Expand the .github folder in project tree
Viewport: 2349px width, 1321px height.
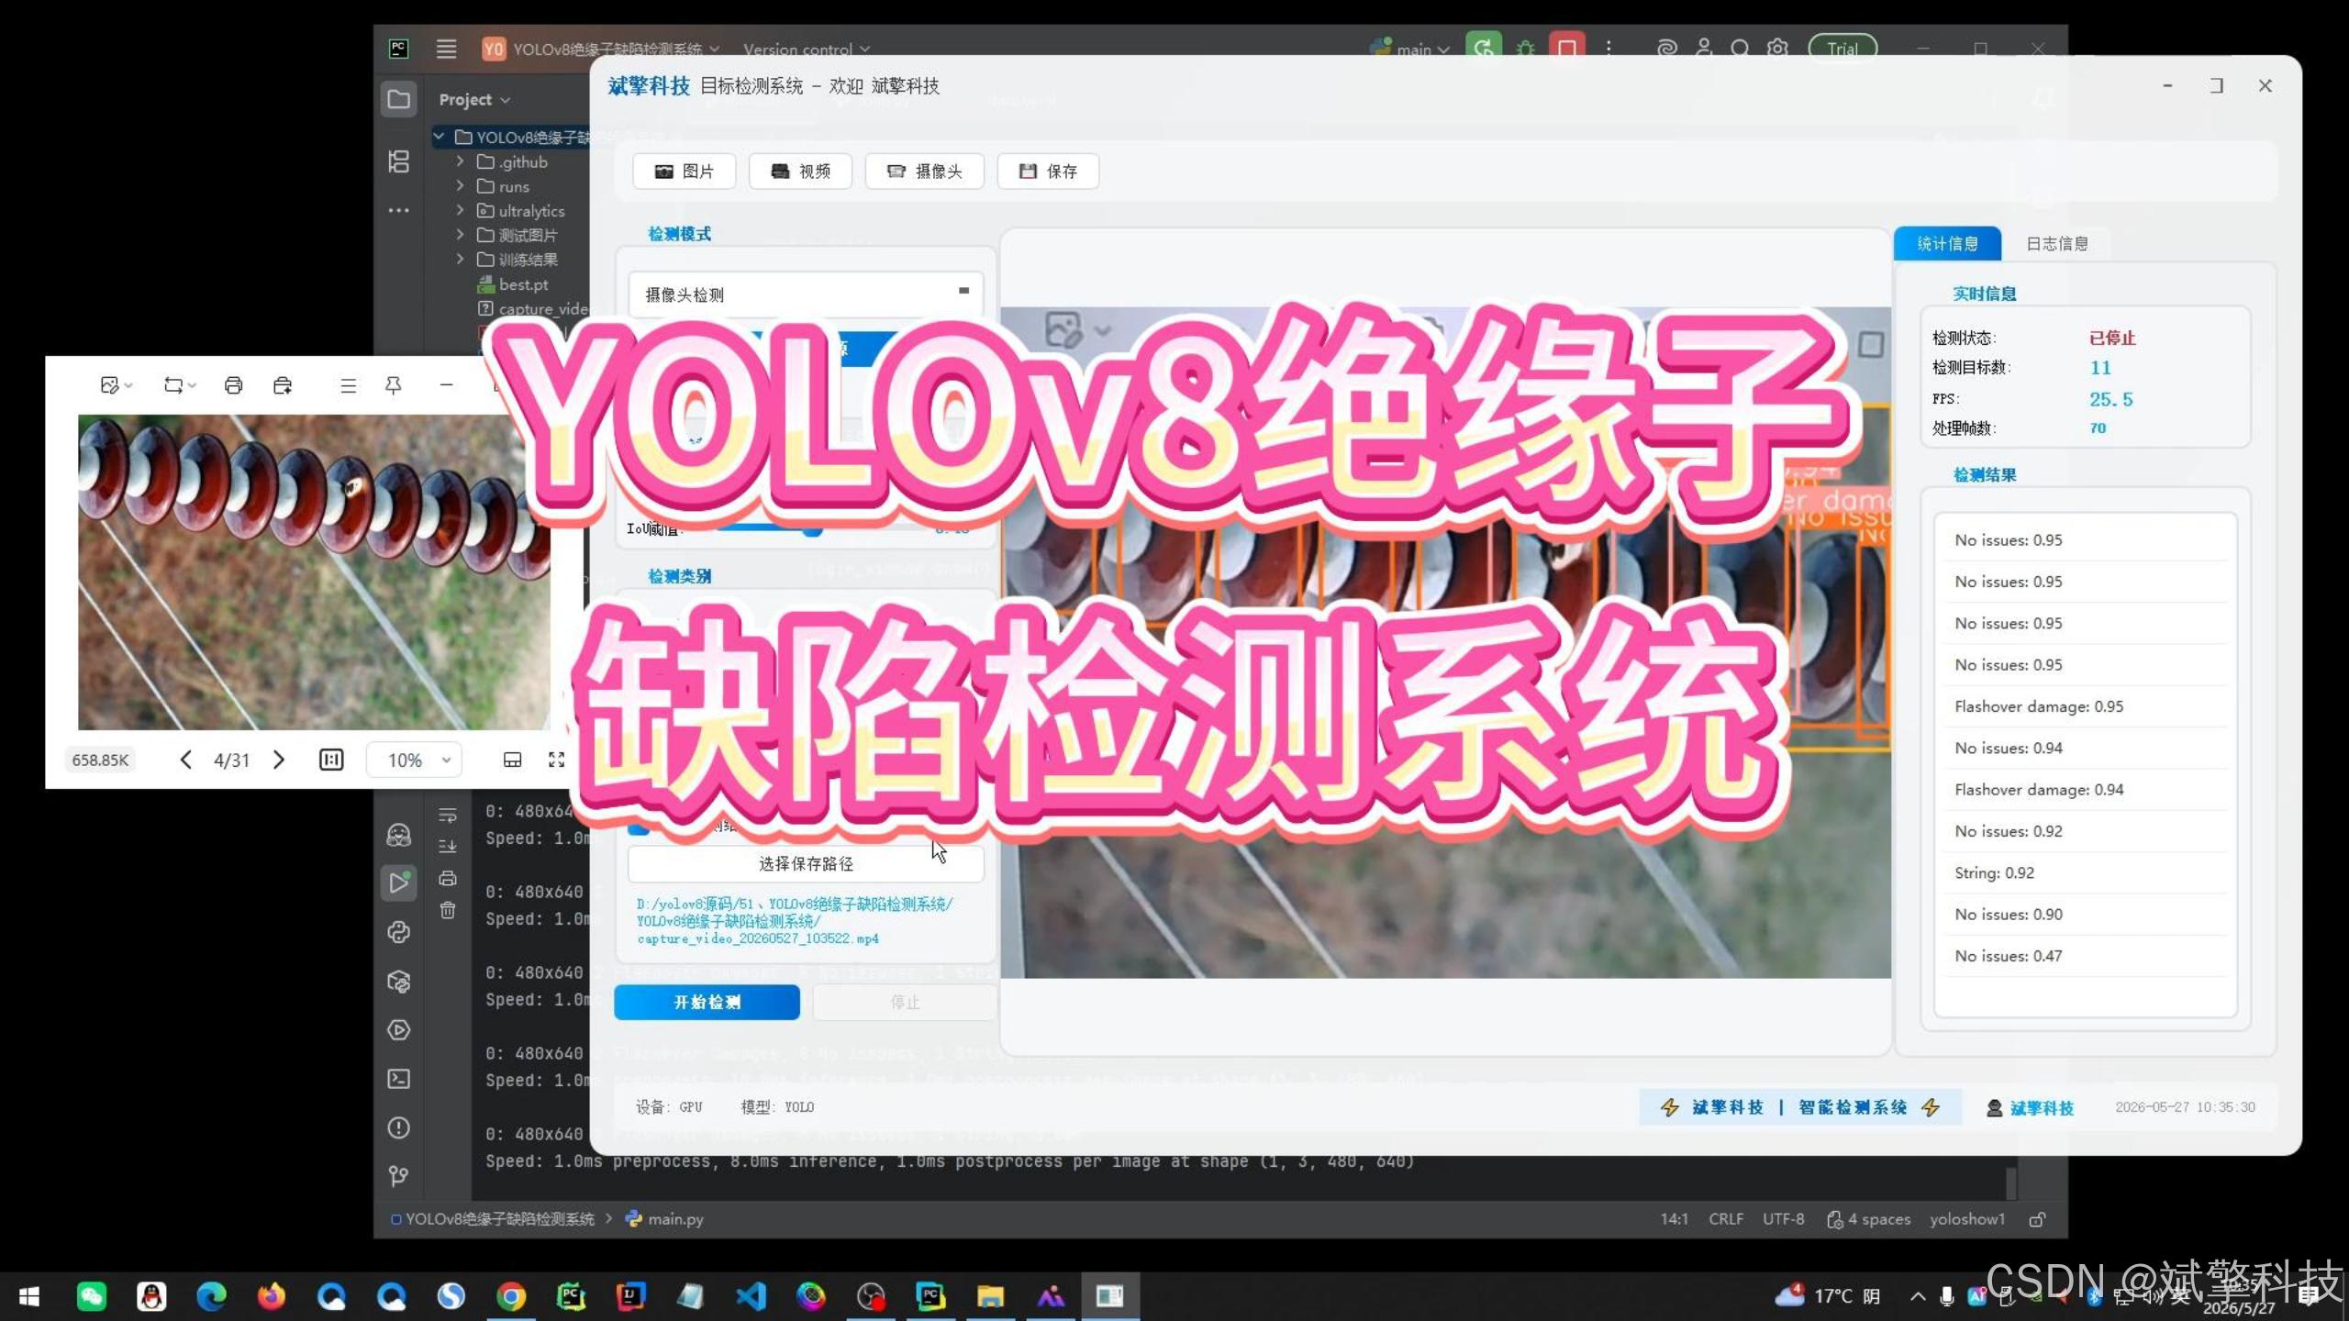coord(461,161)
